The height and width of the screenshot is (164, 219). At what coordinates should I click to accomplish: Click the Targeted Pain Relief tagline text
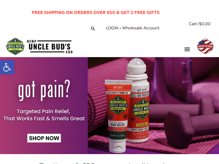coord(44,111)
